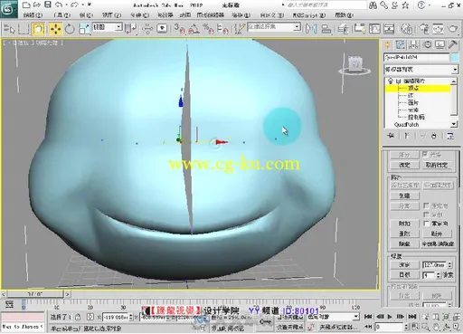This screenshot has width=463, height=334.
Task: Click the Save File icon in quick access toolbar
Action: (48, 5)
